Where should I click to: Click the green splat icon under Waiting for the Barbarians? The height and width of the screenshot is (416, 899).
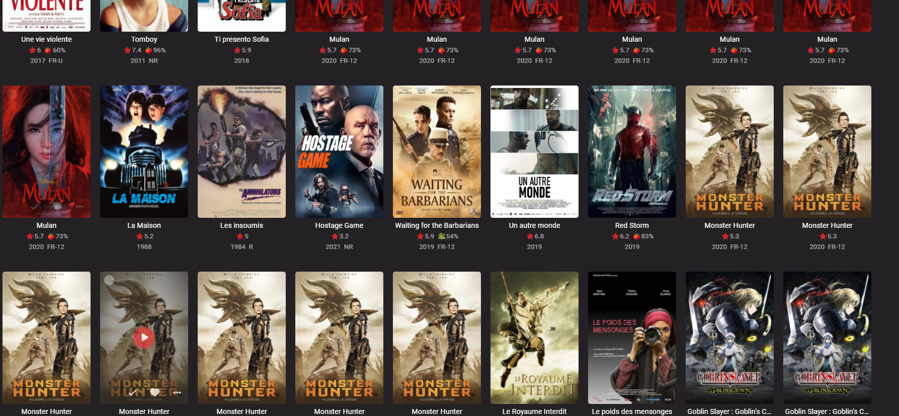(x=441, y=236)
